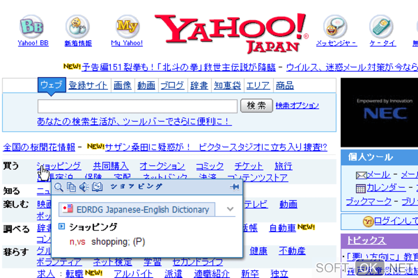Viewport: 418px width, 278px height.
Task: Open the 自動車 link
Action: [x=283, y=228]
